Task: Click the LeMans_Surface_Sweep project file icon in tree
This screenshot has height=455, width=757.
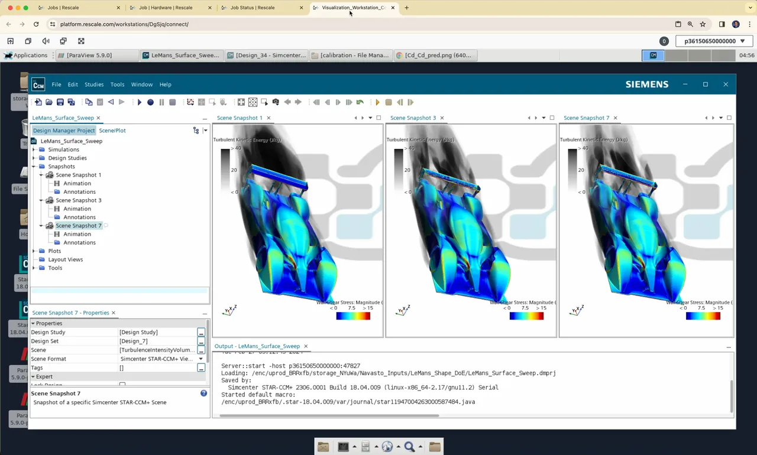Action: coord(34,141)
